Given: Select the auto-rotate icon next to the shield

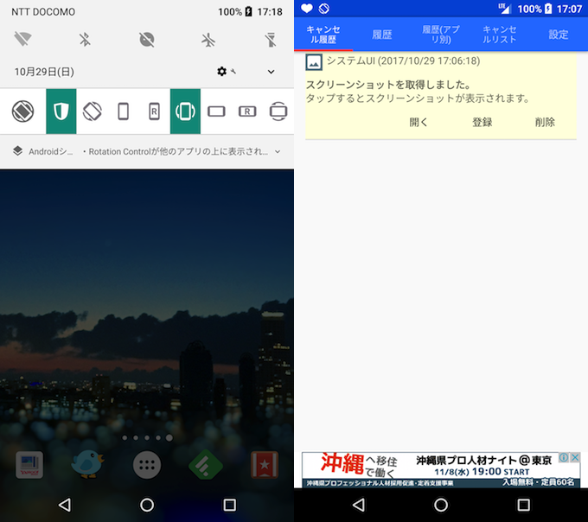Looking at the screenshot, I should 93,111.
